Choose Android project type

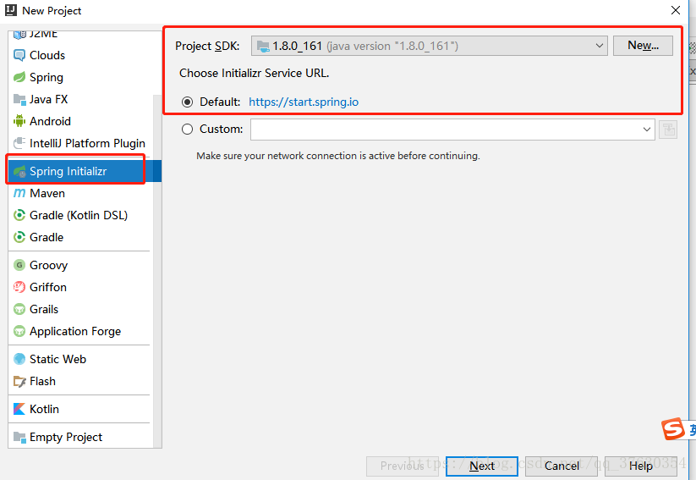click(x=80, y=121)
